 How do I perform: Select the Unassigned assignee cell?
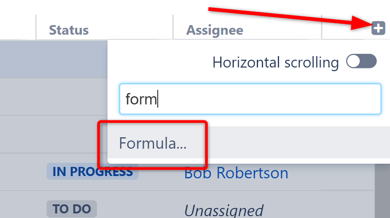point(224,210)
